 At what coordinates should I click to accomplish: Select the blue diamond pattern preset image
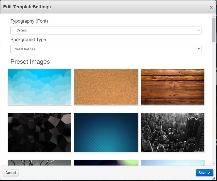[x=106, y=133]
